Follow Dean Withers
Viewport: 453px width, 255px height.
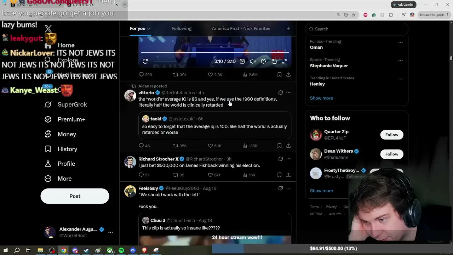392,154
